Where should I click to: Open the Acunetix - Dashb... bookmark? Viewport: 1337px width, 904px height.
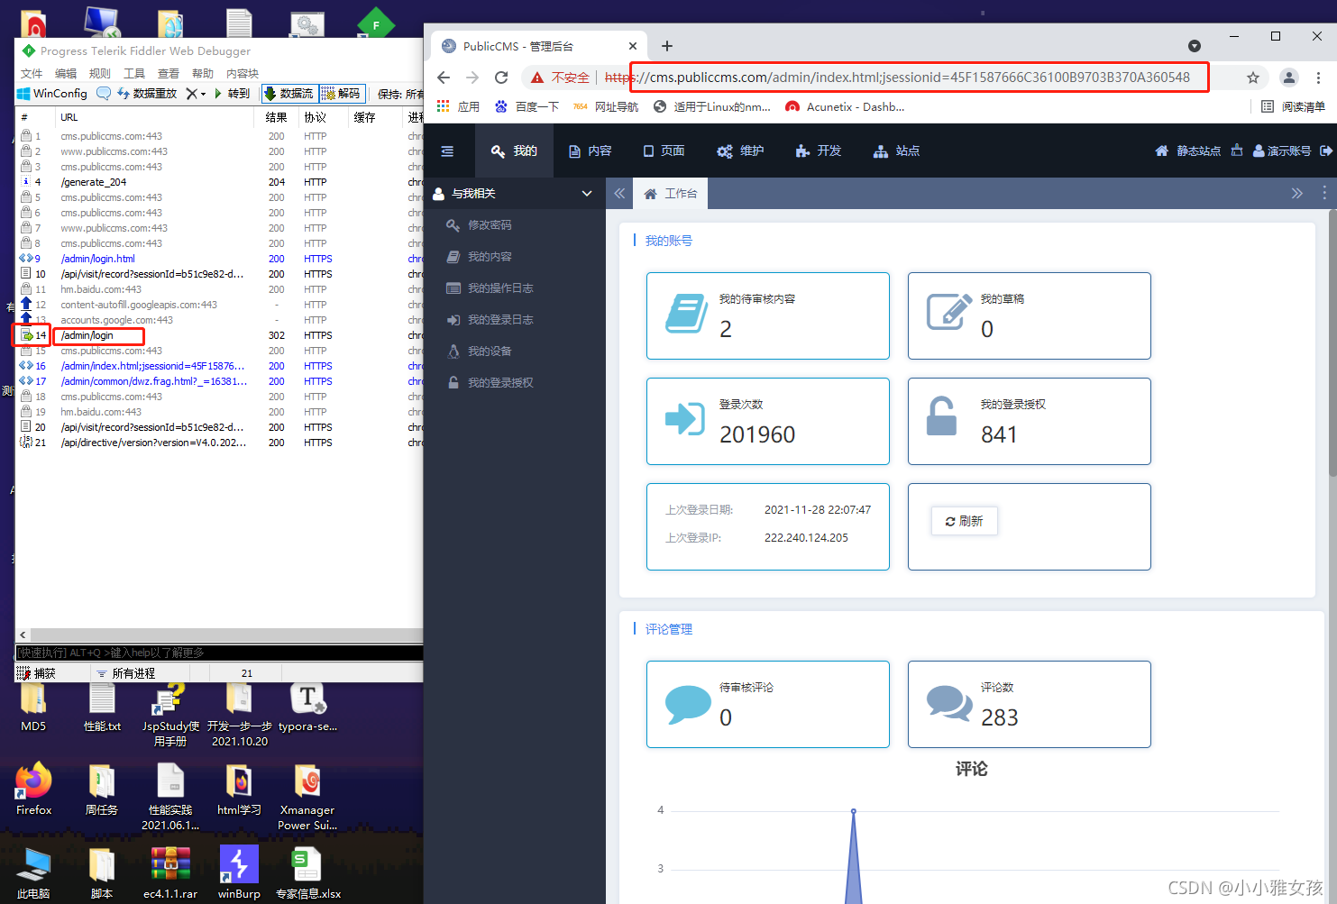tap(845, 106)
